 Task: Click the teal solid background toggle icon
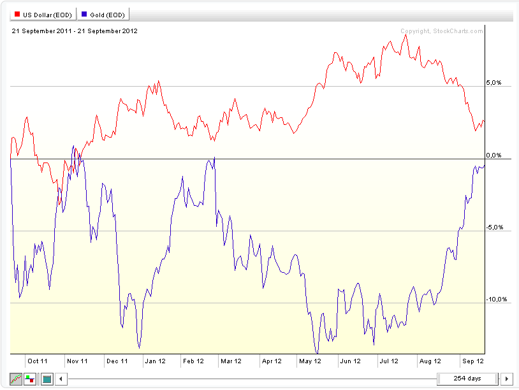pos(47,379)
